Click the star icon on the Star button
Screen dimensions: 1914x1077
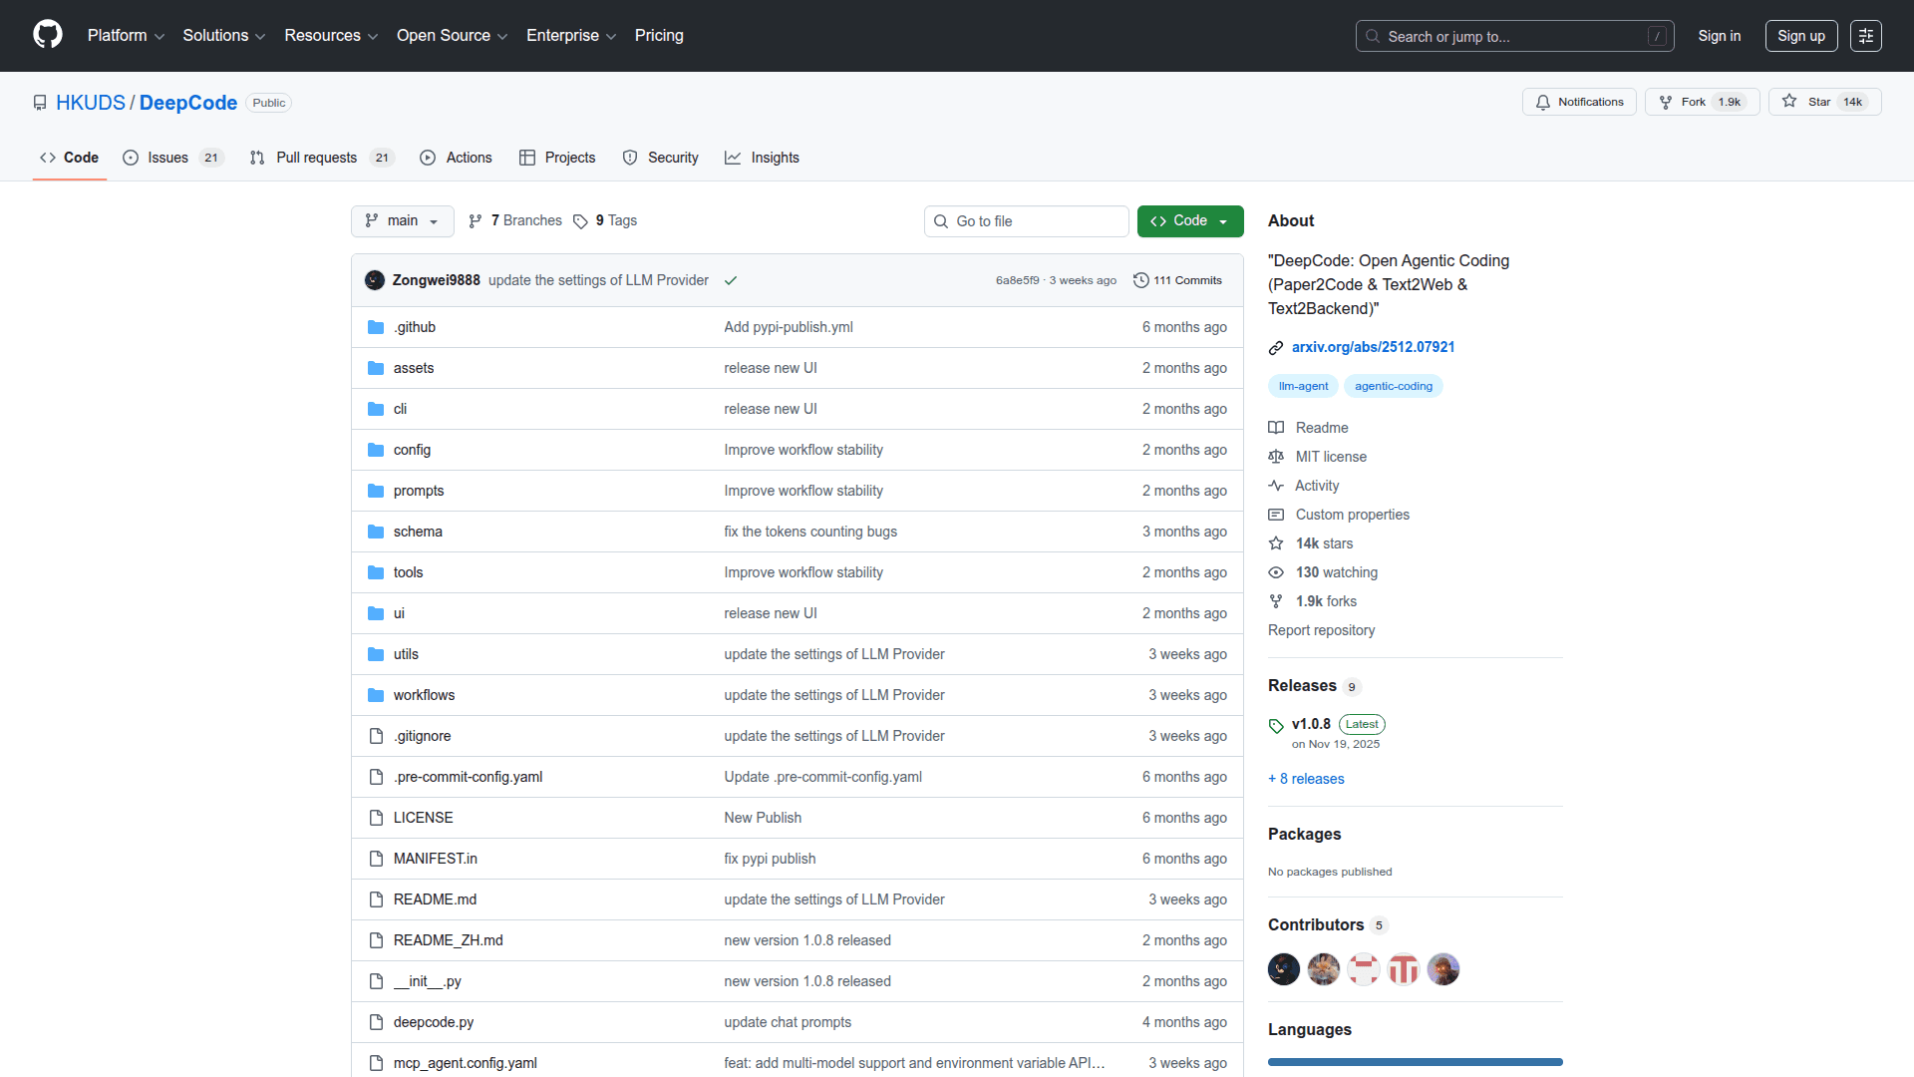click(x=1790, y=102)
